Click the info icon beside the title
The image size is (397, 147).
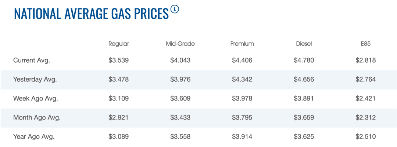(x=175, y=10)
